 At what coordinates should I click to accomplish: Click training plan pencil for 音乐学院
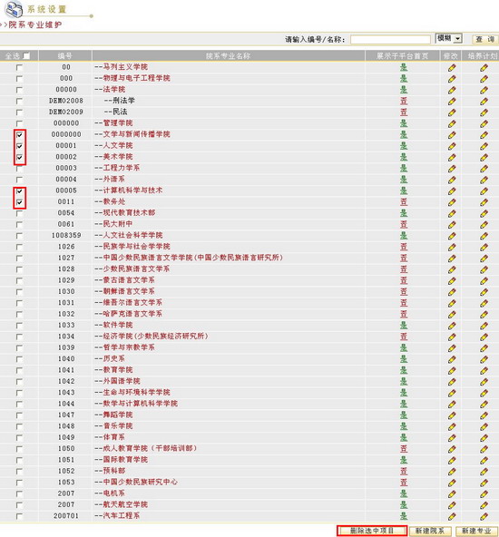[x=484, y=426]
